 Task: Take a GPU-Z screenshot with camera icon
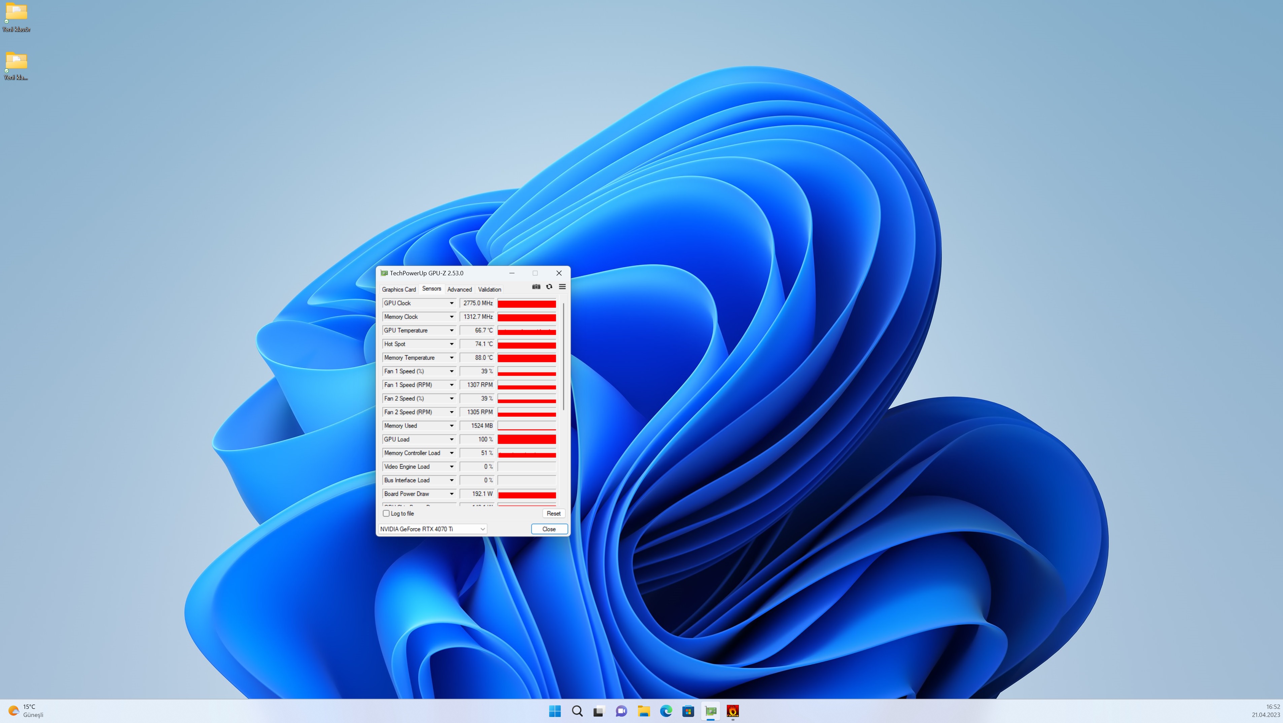pos(536,287)
